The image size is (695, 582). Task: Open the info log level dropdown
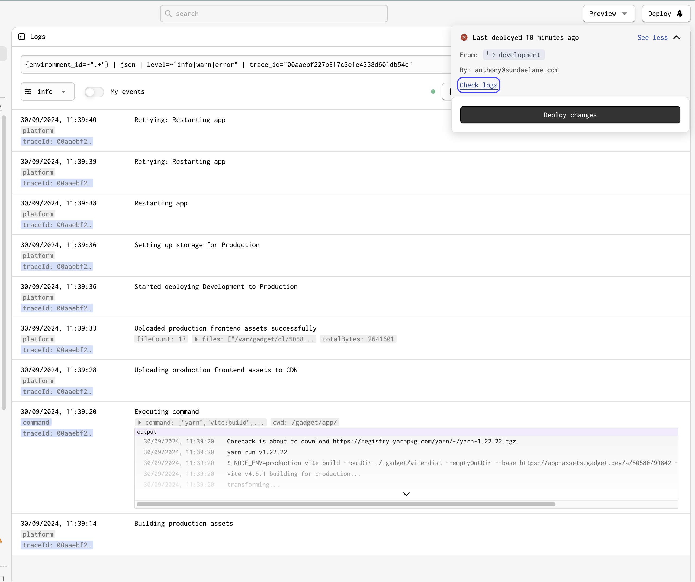[x=47, y=91]
